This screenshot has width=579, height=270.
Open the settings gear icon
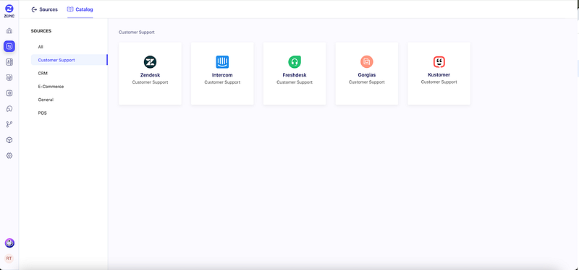tap(9, 156)
